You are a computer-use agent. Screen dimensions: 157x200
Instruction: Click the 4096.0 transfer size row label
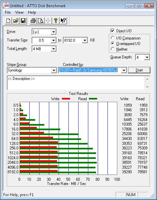(13, 167)
